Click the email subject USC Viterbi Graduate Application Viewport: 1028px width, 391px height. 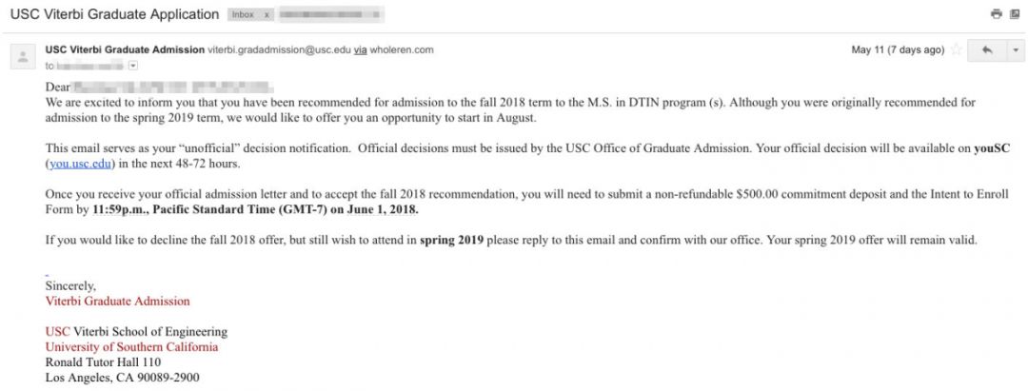[x=112, y=15]
